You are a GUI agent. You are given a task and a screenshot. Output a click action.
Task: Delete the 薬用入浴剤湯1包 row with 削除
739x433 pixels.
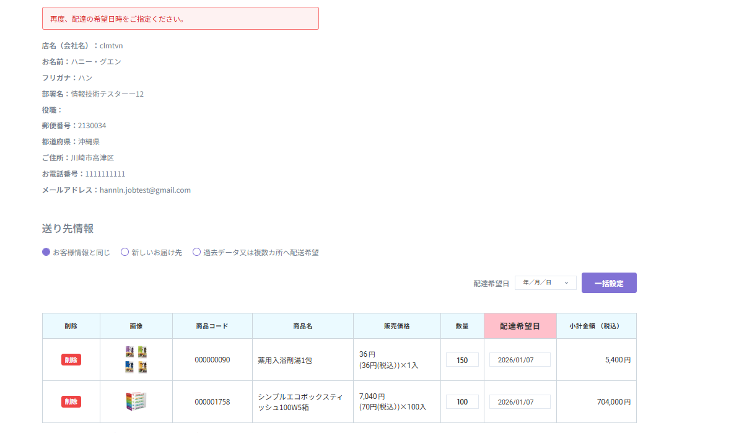point(71,360)
